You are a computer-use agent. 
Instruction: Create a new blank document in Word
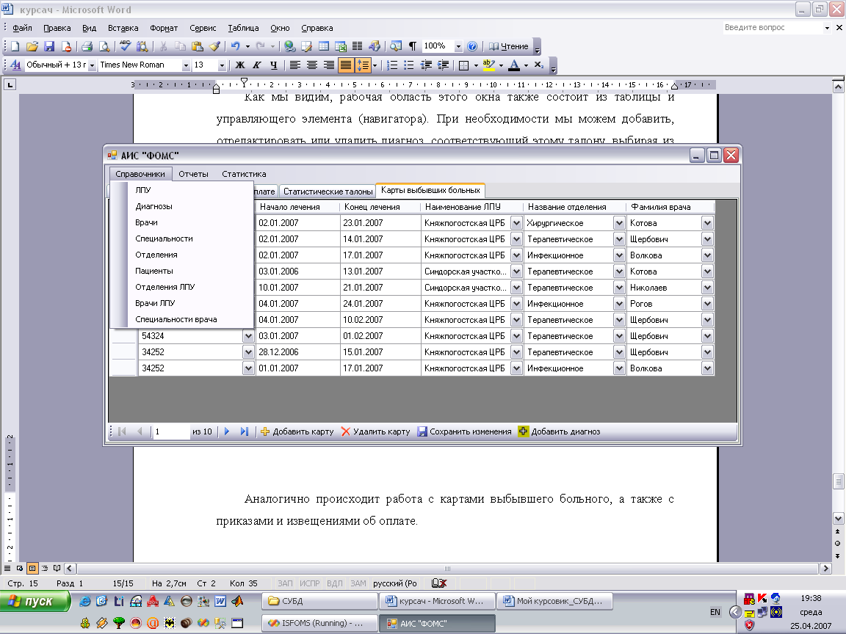coord(15,46)
